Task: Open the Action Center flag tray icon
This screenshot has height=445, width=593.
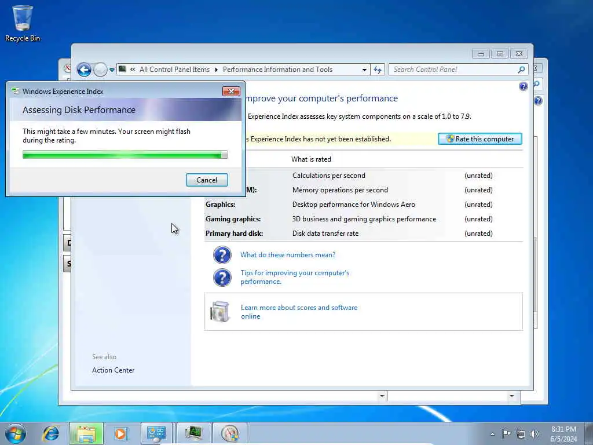Action: [506, 433]
